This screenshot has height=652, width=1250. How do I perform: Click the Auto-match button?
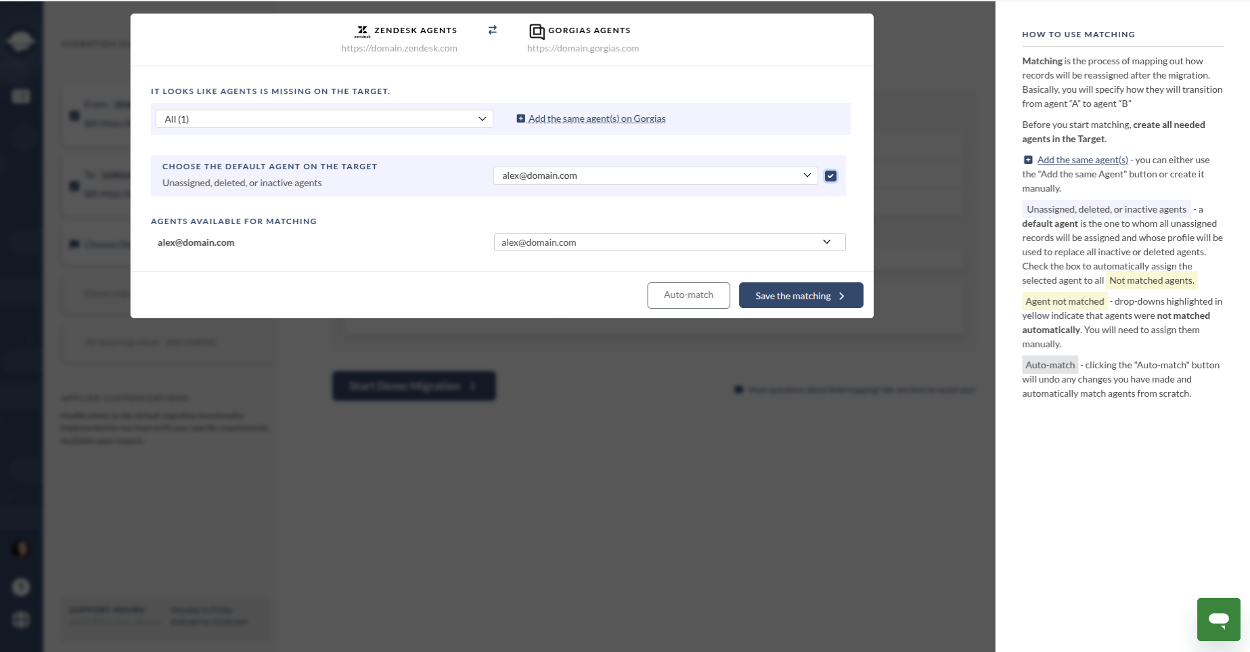point(688,295)
